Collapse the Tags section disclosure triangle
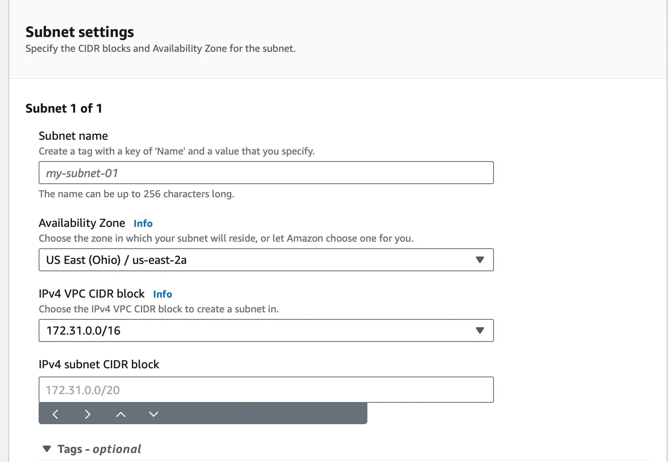Image resolution: width=669 pixels, height=462 pixels. [x=47, y=449]
